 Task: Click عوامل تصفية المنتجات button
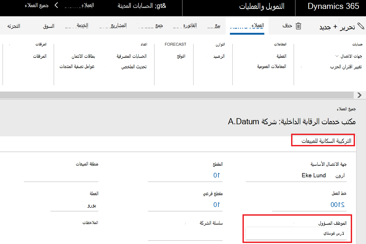pos(77,66)
